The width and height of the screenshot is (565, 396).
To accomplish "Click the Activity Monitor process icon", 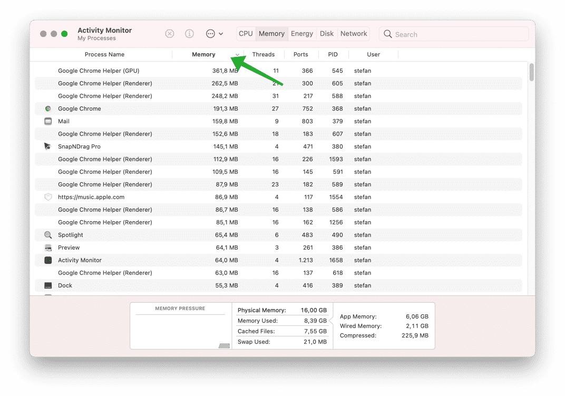I will point(48,260).
